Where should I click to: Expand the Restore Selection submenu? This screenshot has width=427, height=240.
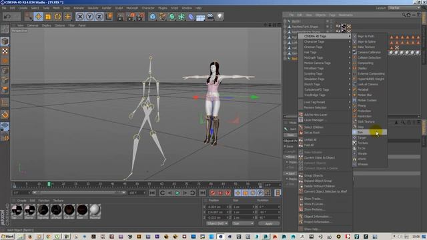[x=325, y=108]
